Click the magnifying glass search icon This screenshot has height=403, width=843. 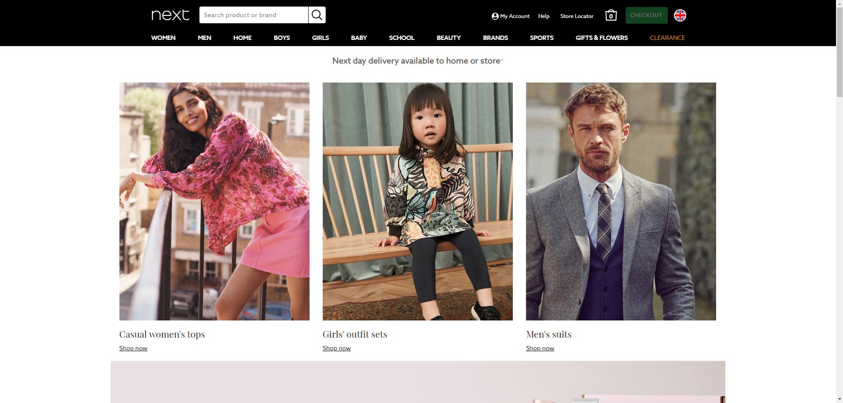[x=317, y=15]
